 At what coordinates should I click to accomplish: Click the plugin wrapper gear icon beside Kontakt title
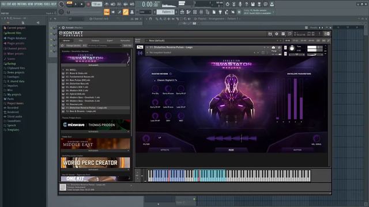pos(63,28)
